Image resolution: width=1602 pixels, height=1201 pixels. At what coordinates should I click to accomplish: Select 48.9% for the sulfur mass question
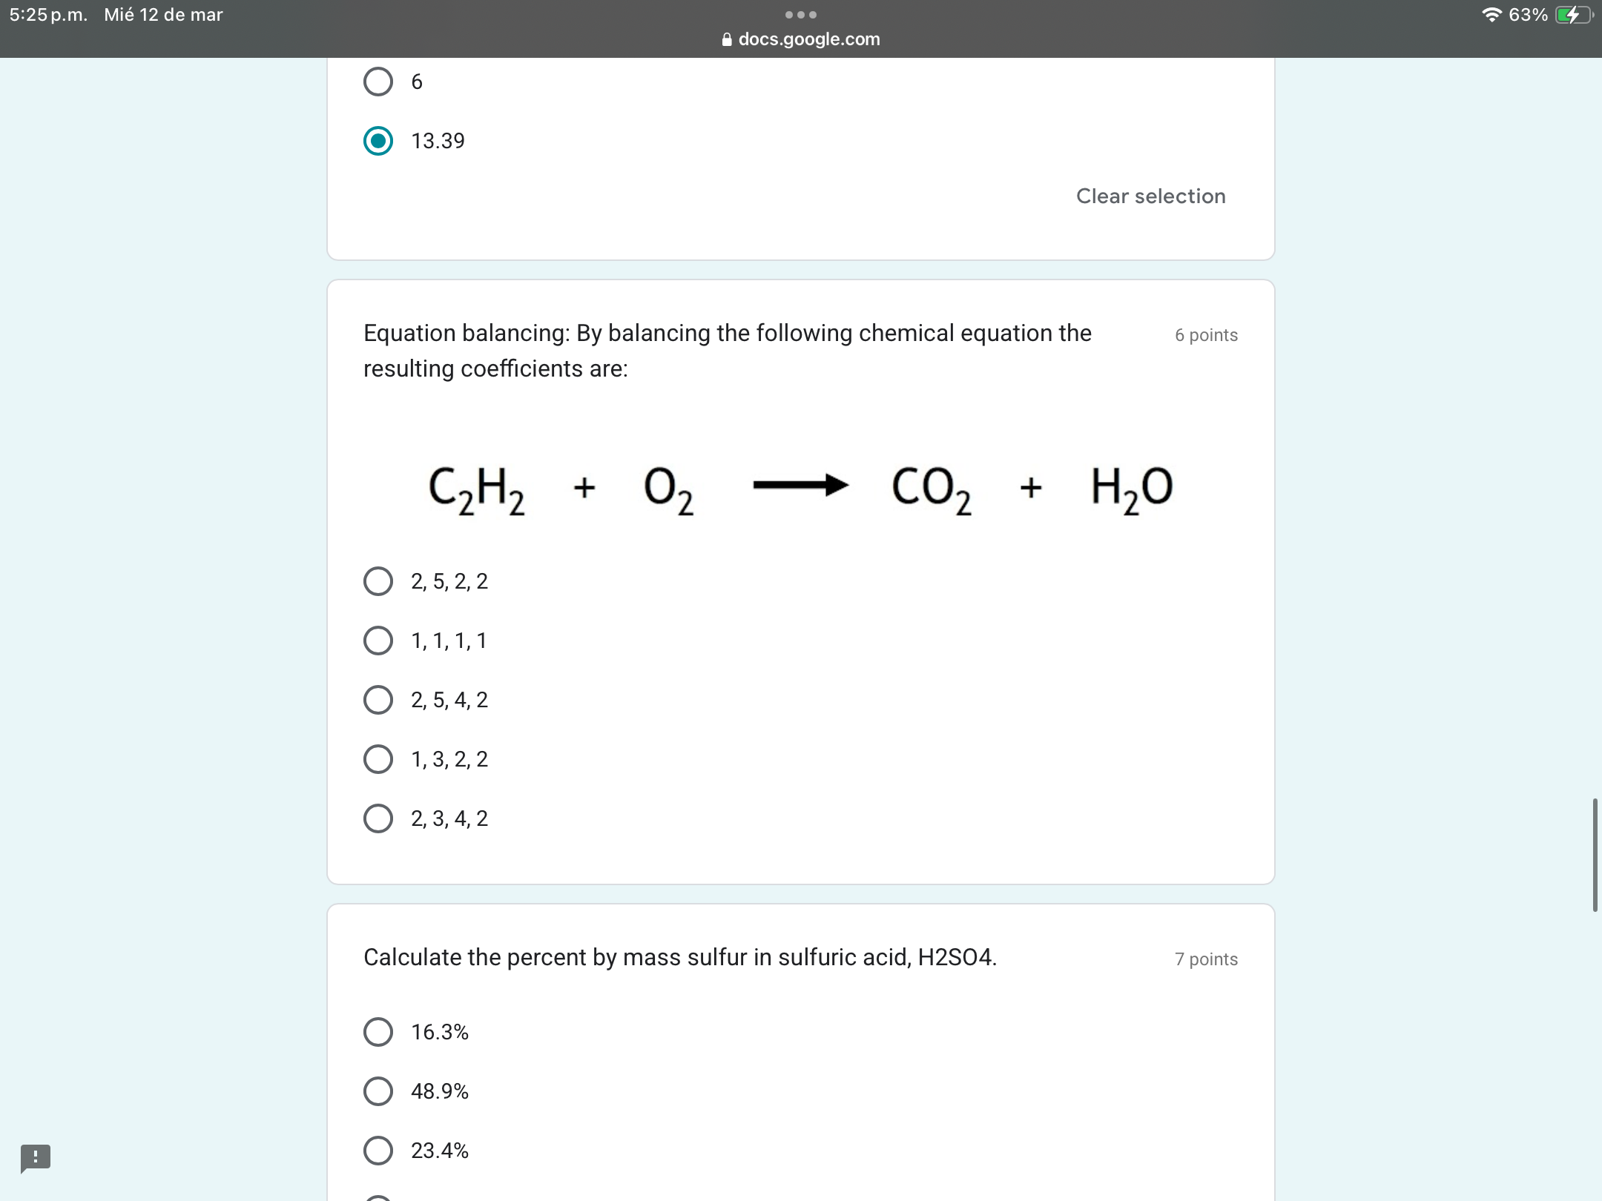pos(378,1091)
